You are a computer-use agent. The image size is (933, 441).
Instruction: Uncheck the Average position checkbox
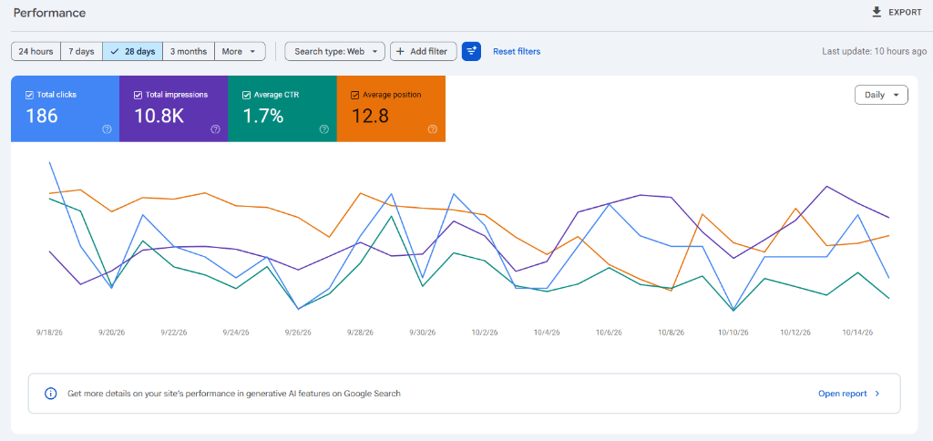click(x=355, y=95)
